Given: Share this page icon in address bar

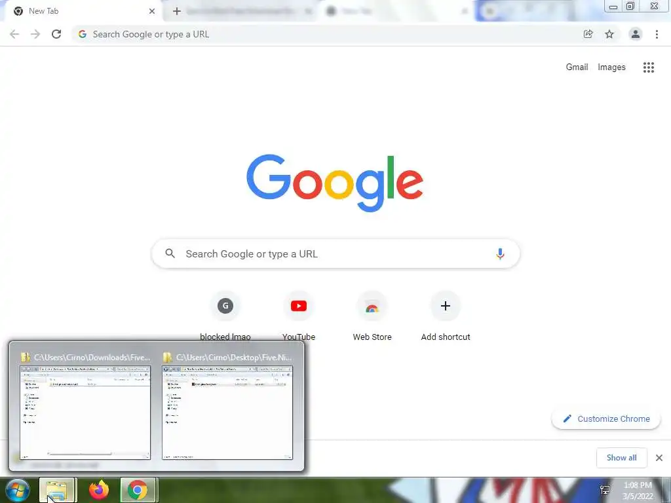Looking at the screenshot, I should (588, 34).
